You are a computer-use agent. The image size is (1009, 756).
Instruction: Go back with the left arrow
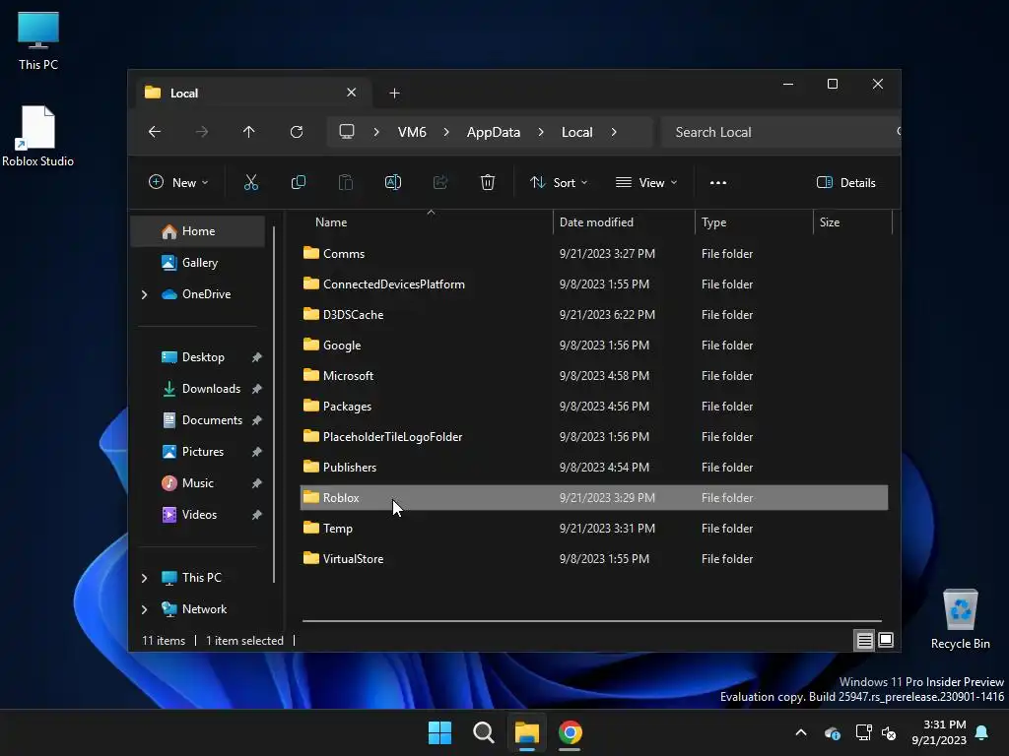pos(155,132)
